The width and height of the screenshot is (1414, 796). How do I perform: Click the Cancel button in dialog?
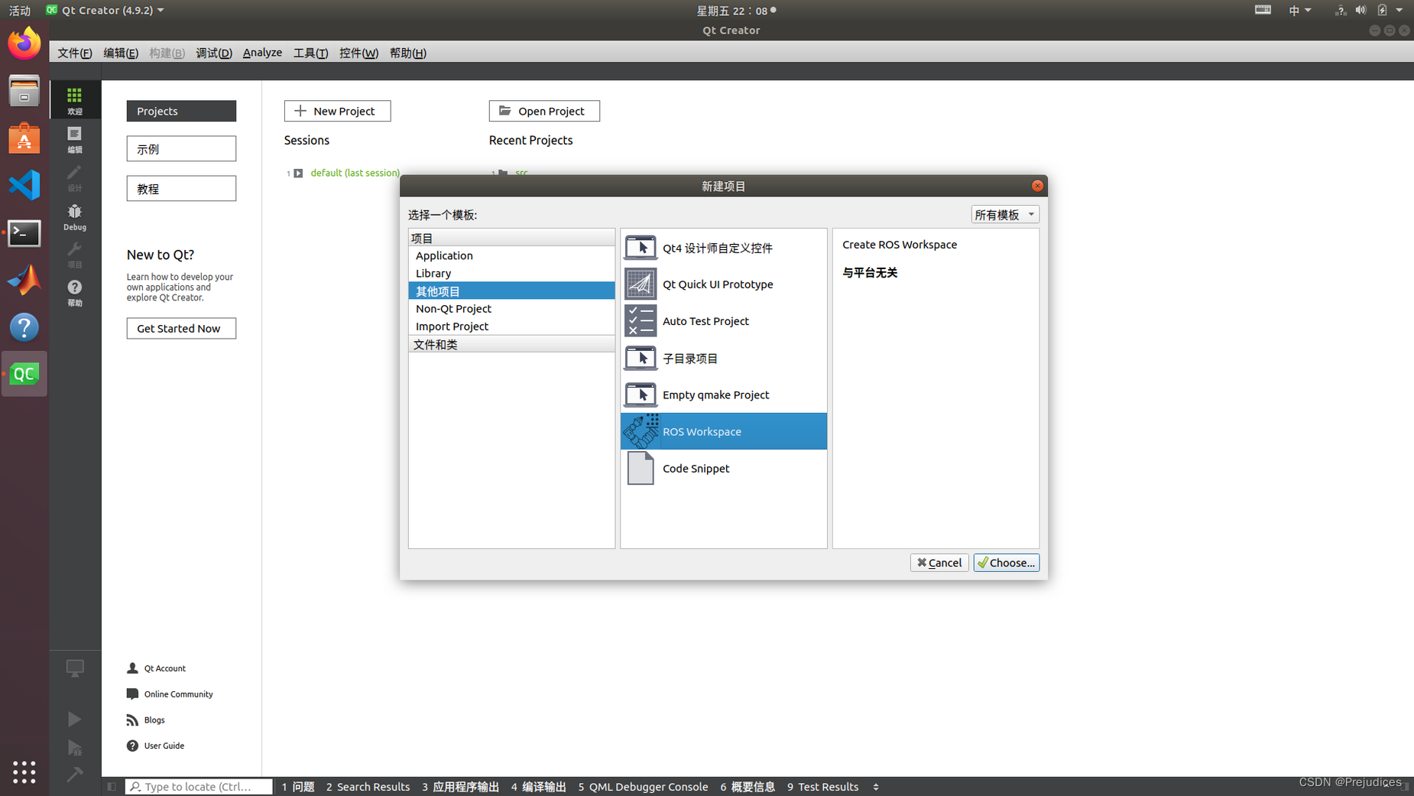pos(939,563)
